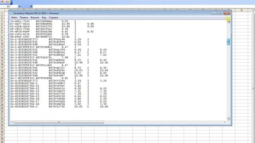Screen dimensions: 255x143
Task: Click the text SR-E61F-4TN7
Action: click(20, 37)
